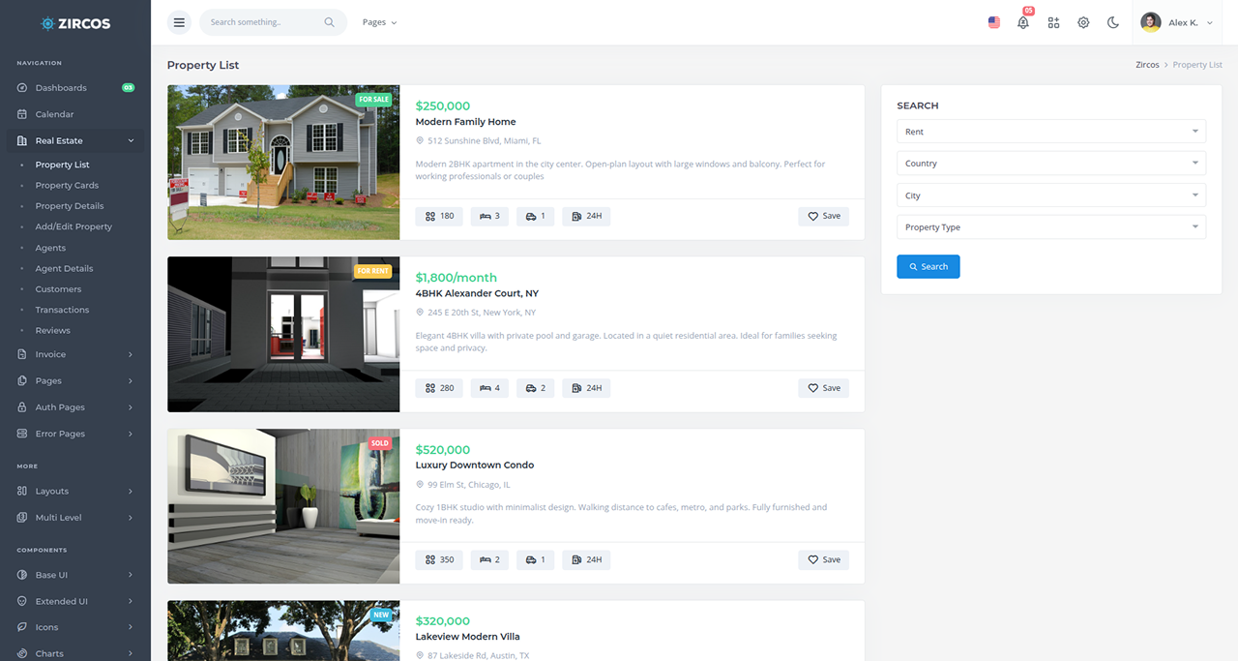The height and width of the screenshot is (661, 1238).
Task: Click the Charts sidebar icon
Action: [x=22, y=653]
